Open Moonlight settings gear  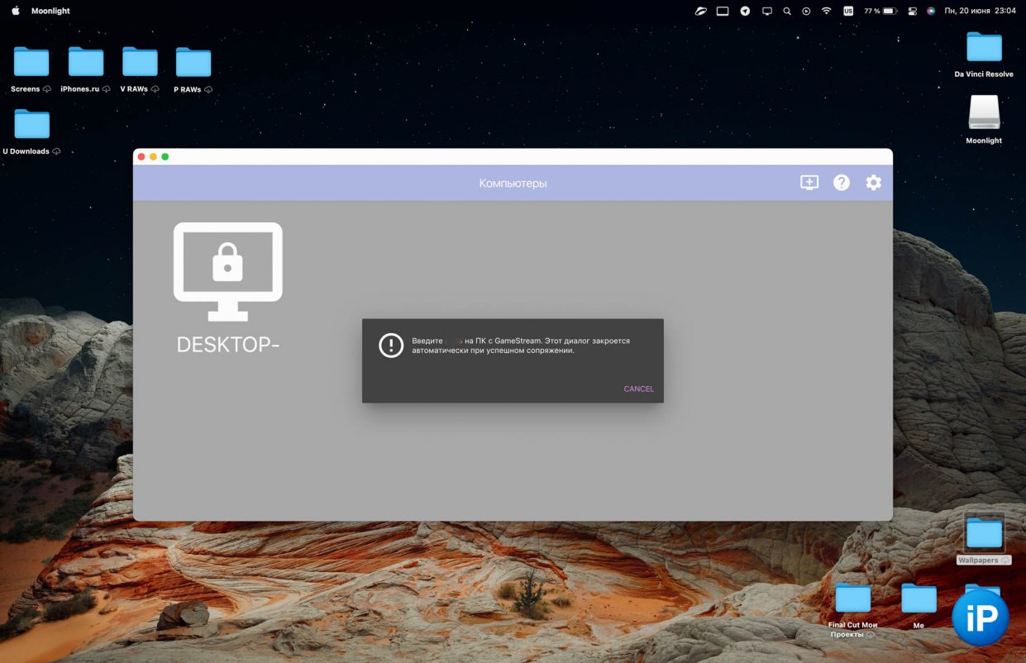pyautogui.click(x=873, y=183)
